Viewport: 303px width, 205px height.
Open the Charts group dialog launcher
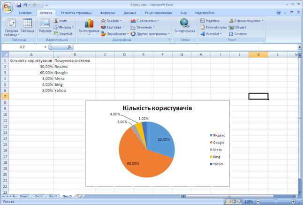(x=169, y=39)
